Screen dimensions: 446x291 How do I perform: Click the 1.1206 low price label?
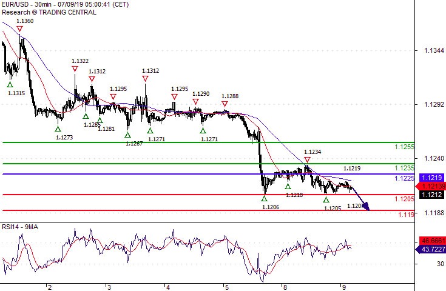pos(271,207)
